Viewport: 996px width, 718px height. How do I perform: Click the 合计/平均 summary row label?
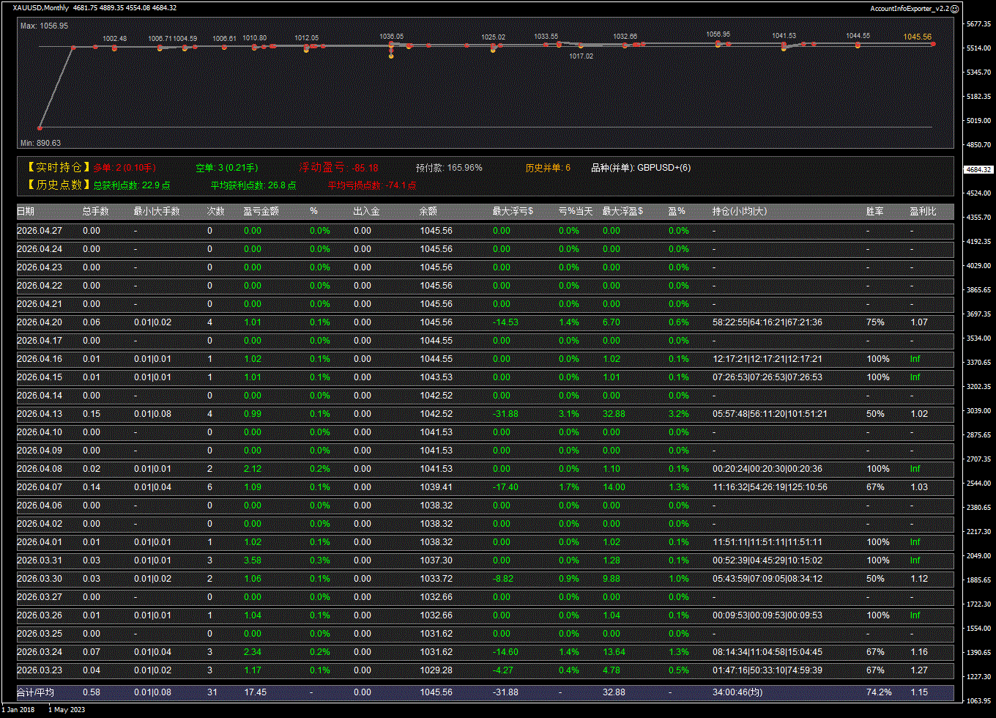click(x=35, y=692)
